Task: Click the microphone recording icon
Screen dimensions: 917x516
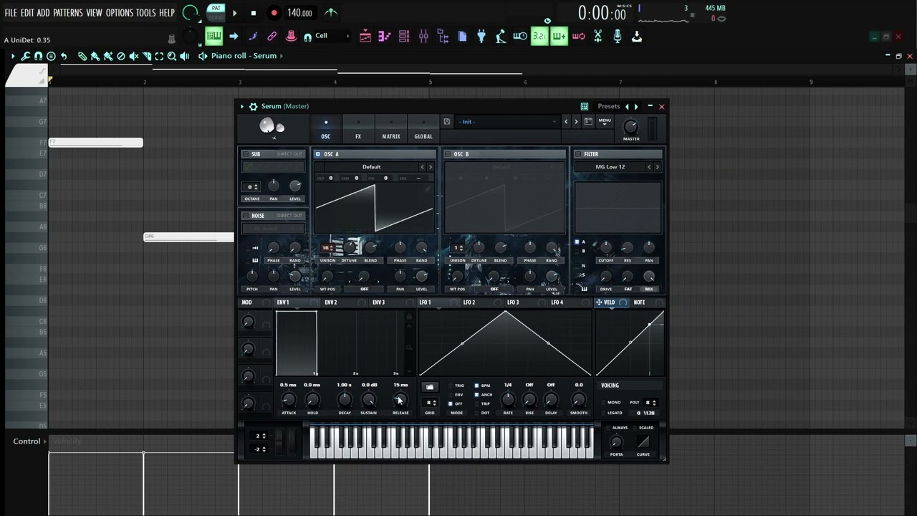Action: click(617, 37)
